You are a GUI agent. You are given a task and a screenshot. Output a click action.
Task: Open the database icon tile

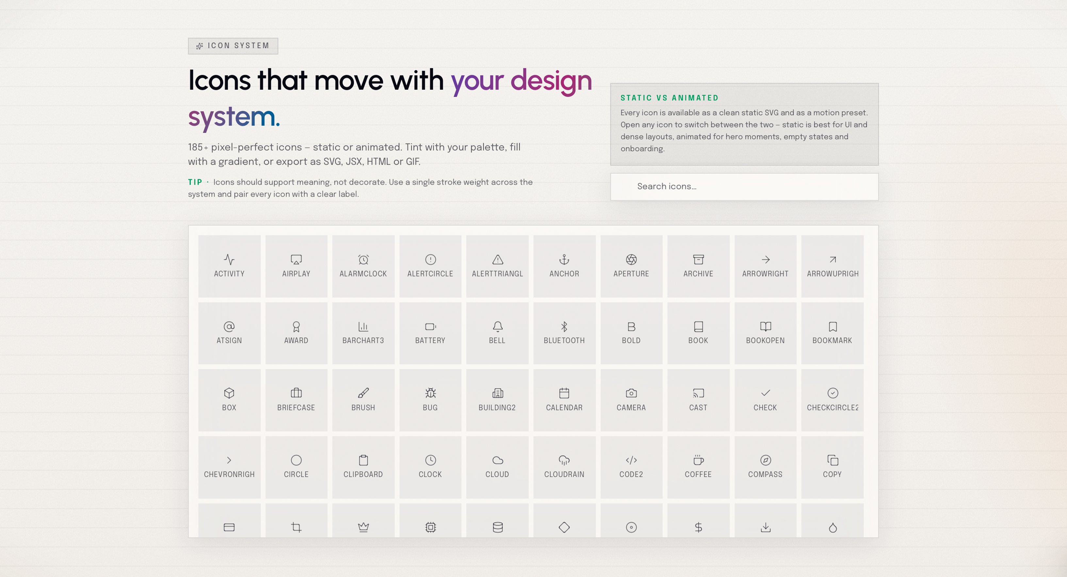[x=498, y=521]
